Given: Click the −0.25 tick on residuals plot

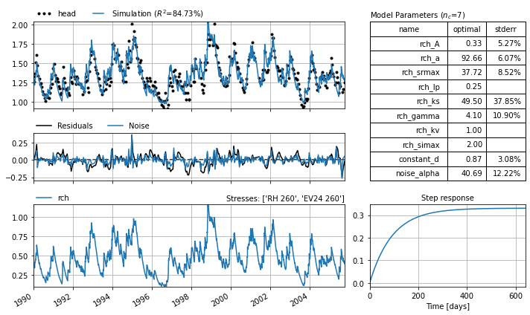Looking at the screenshot, I should (x=17, y=178).
